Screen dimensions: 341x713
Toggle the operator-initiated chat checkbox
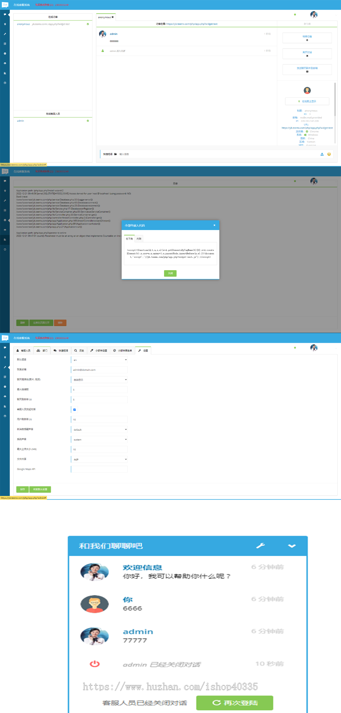pos(74,409)
